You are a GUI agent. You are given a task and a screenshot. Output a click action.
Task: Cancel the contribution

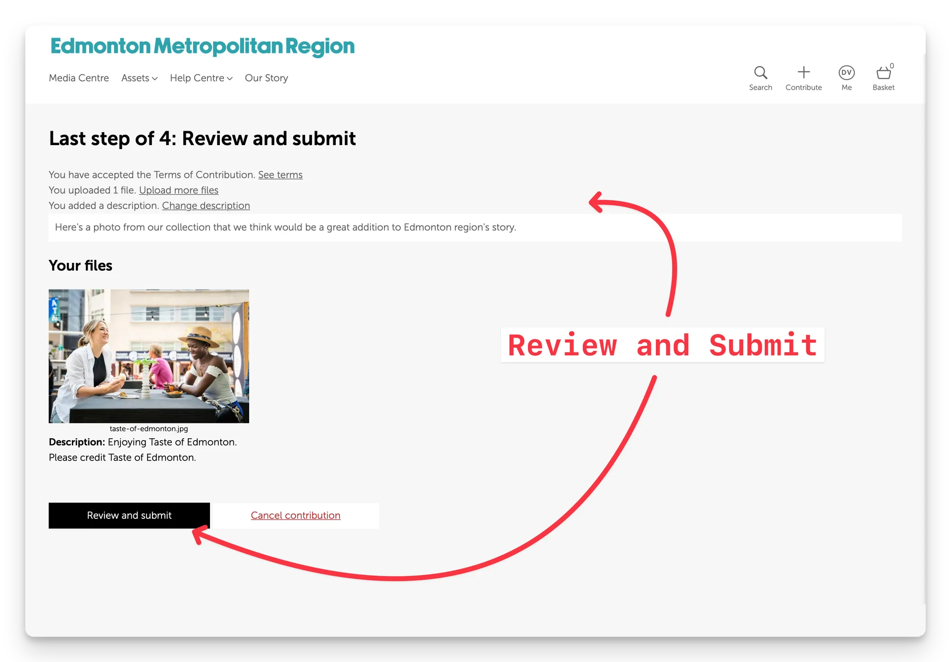coord(295,515)
